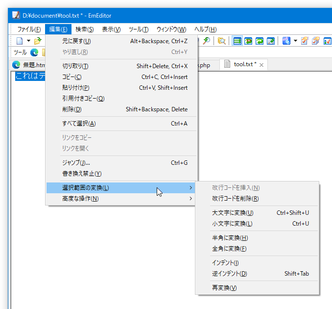The image size is (332, 309).
Task: Choose 小文字に変換(L) in submenu
Action: 257,224
